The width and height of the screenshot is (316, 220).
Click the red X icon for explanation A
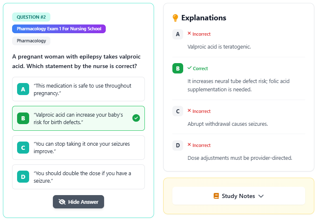(x=189, y=34)
